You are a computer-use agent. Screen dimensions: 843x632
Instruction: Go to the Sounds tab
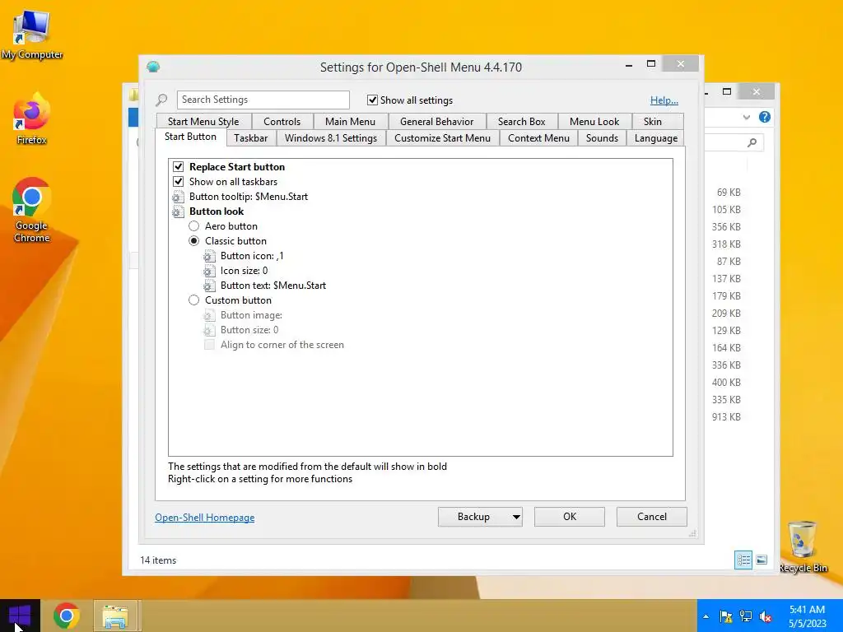pyautogui.click(x=602, y=138)
